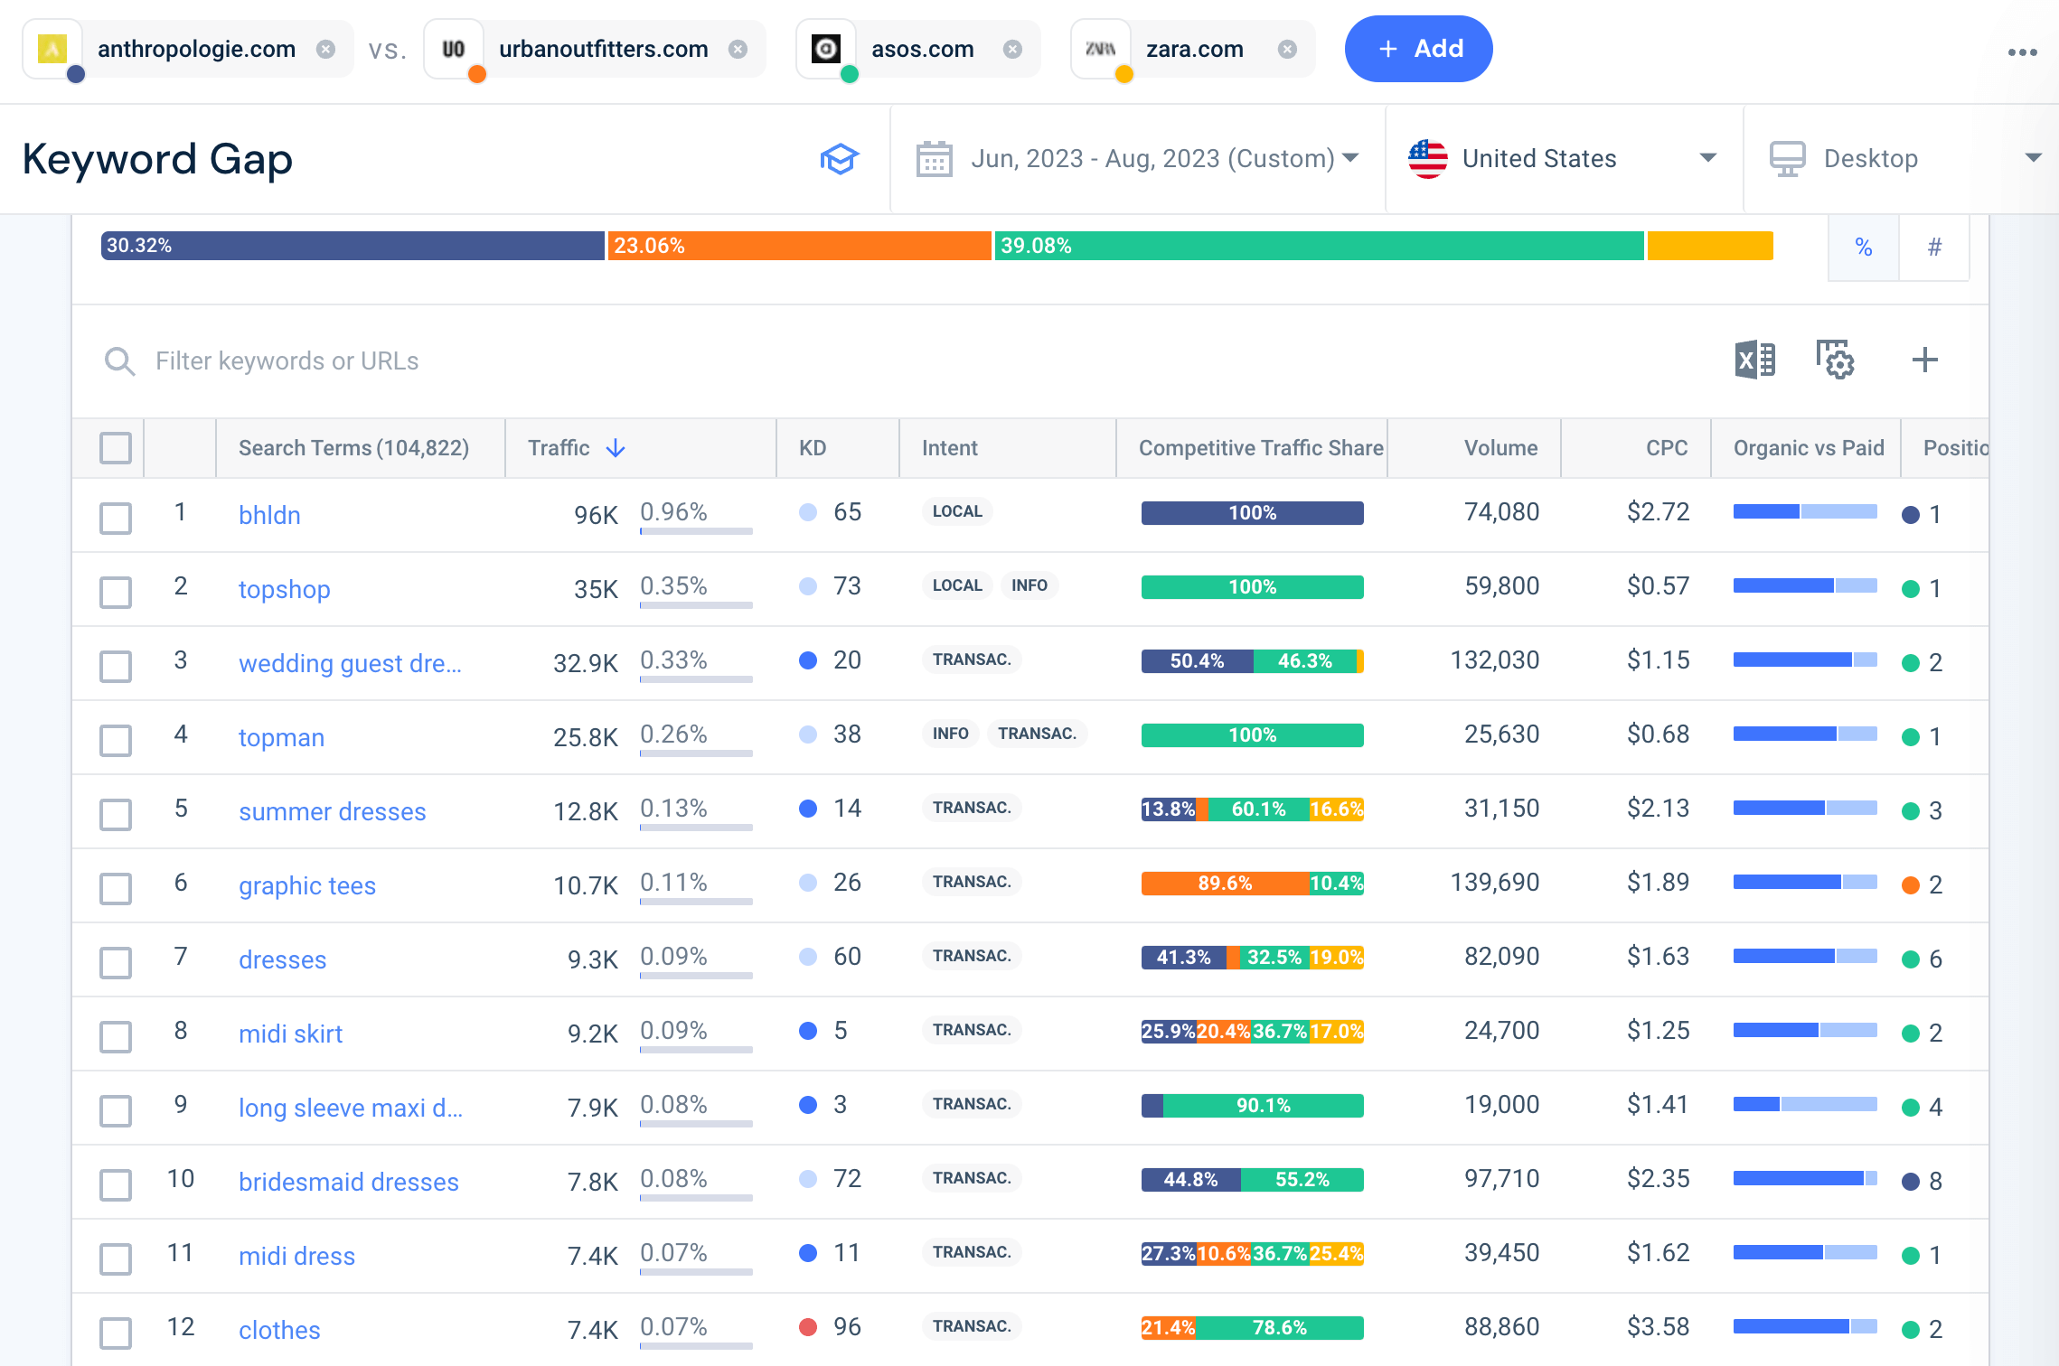Image resolution: width=2059 pixels, height=1366 pixels.
Task: Check the box for bhldn row
Action: coord(116,519)
